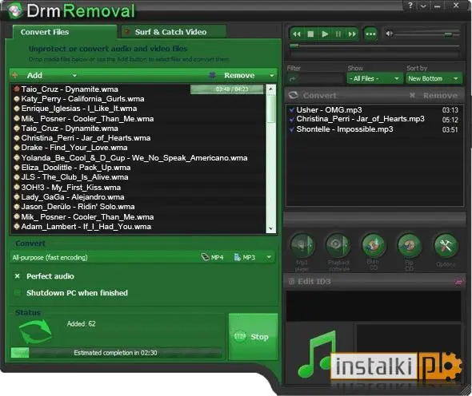The width and height of the screenshot is (472, 396).
Task: Click the help question mark icon
Action: click(410, 5)
